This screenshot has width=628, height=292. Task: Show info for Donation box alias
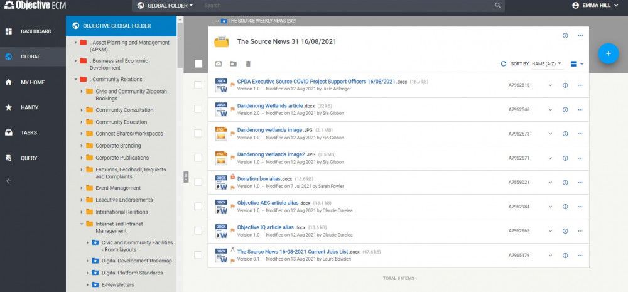click(x=565, y=183)
